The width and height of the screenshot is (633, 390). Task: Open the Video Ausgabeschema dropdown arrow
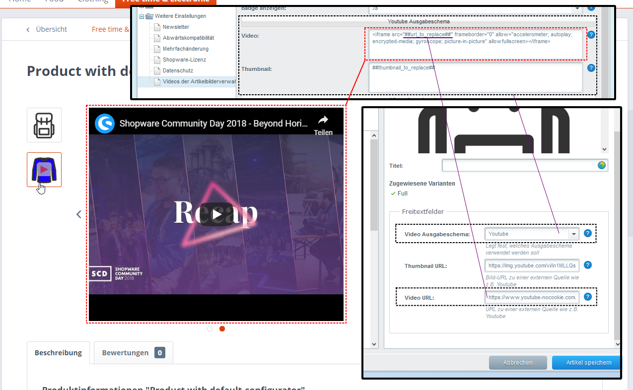pos(574,234)
